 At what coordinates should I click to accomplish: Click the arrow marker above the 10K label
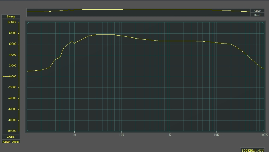pos(216,132)
